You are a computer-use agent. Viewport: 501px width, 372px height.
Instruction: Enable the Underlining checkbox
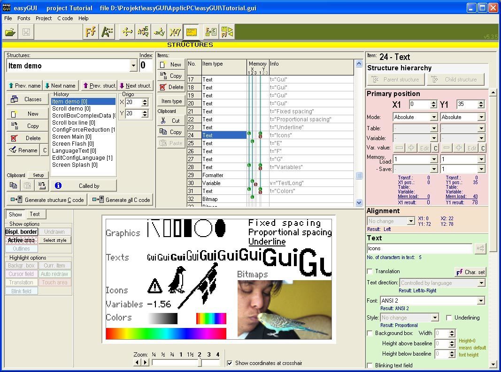(x=449, y=318)
